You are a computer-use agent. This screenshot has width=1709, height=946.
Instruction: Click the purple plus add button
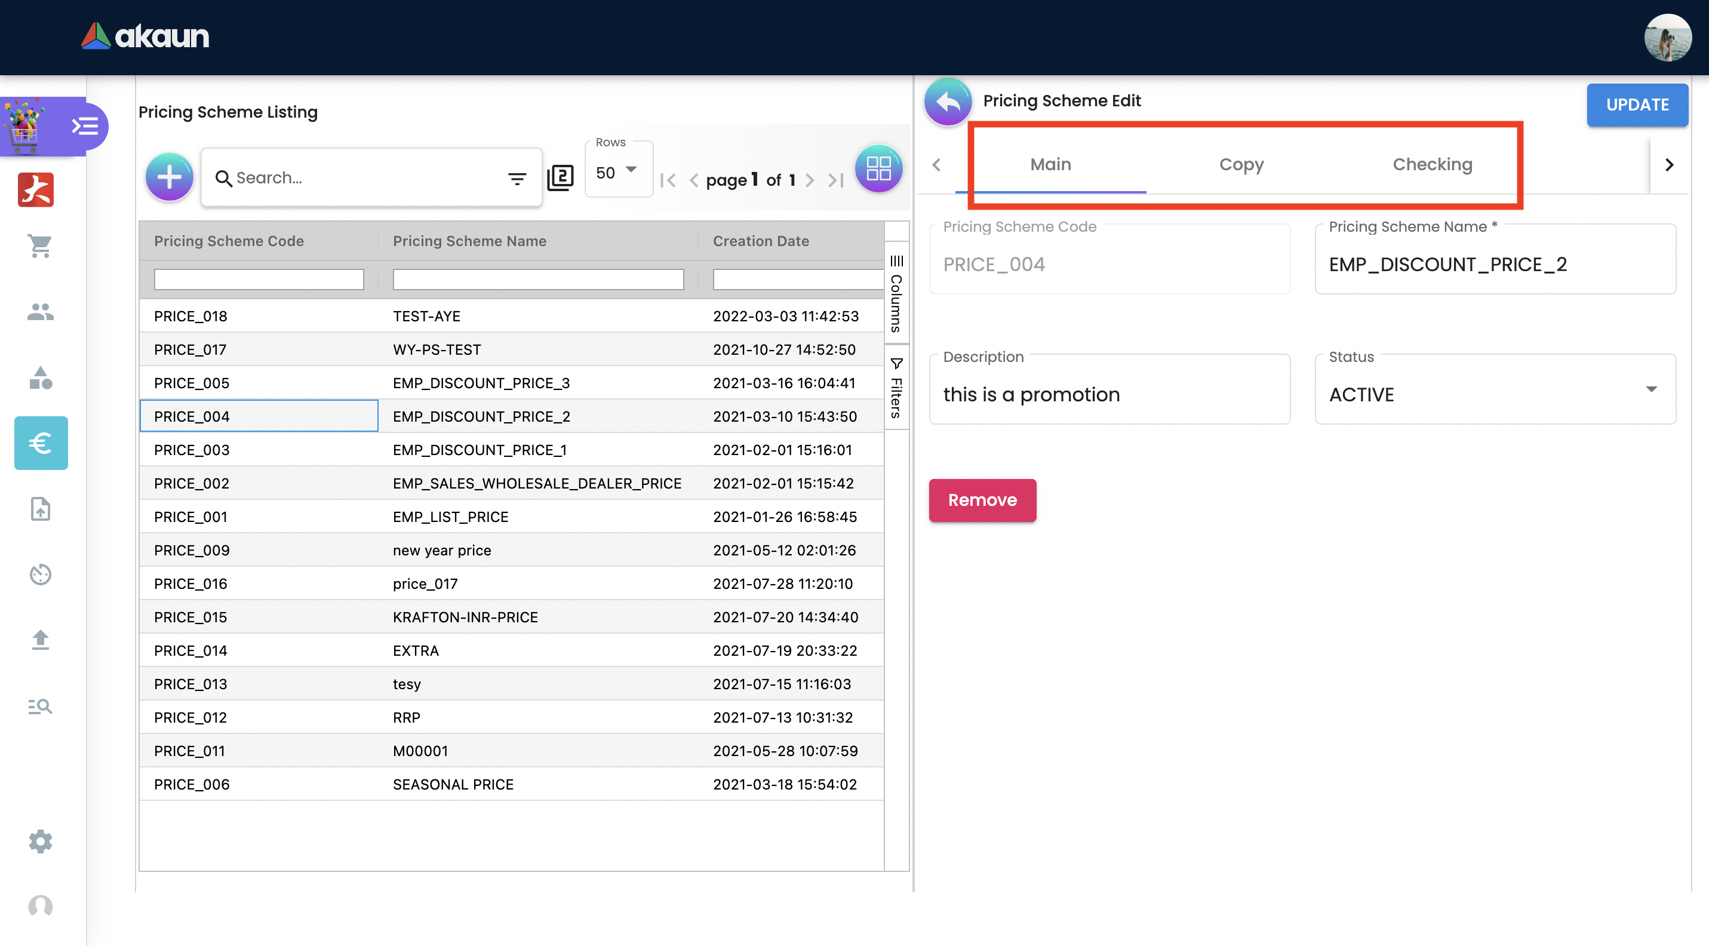pyautogui.click(x=169, y=176)
